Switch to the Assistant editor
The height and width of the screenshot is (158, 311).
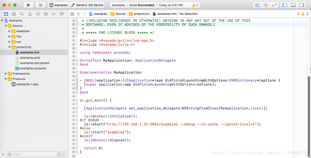[x=266, y=5]
